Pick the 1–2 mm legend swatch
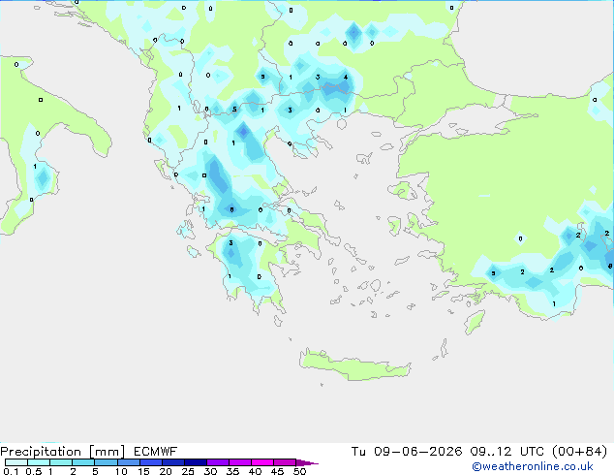The width and height of the screenshot is (614, 475). (x=61, y=462)
